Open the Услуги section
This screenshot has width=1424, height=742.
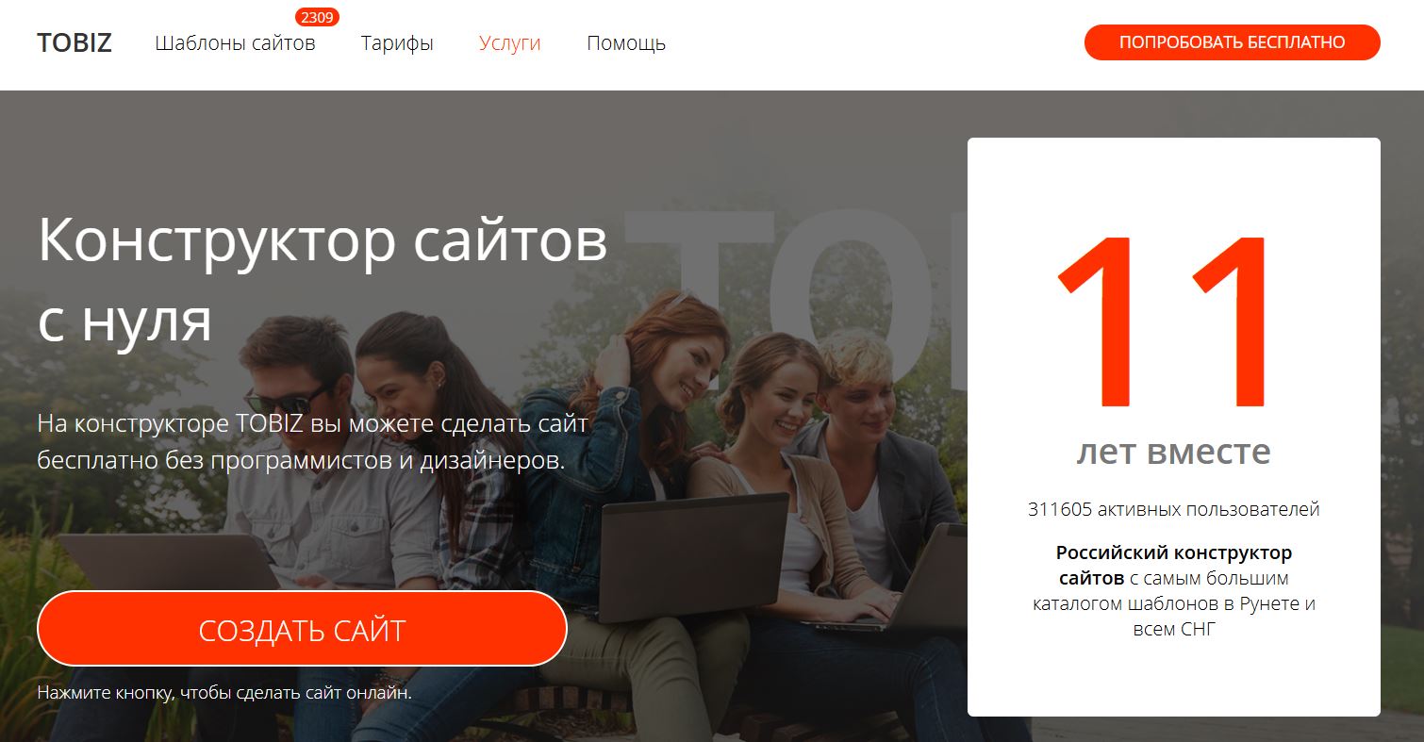[509, 42]
